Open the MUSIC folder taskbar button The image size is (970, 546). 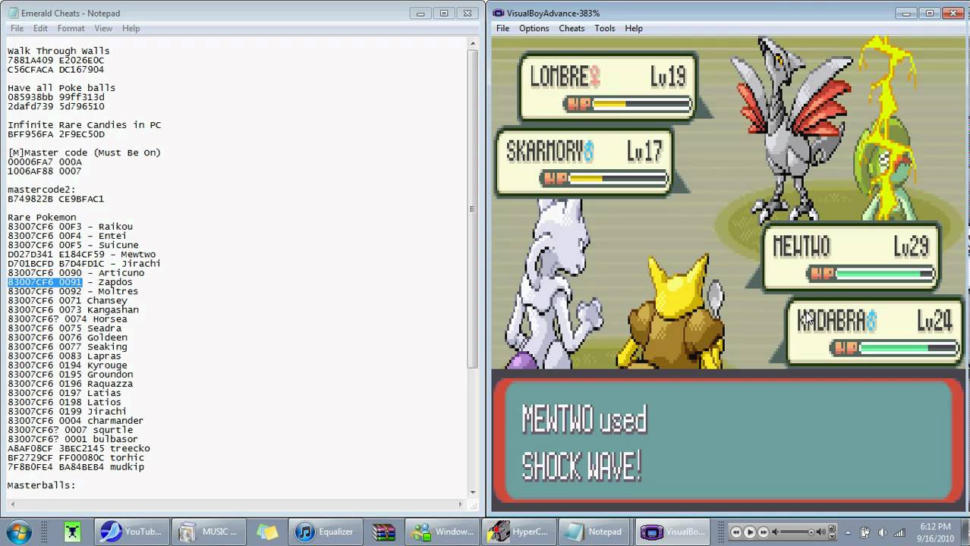point(208,532)
